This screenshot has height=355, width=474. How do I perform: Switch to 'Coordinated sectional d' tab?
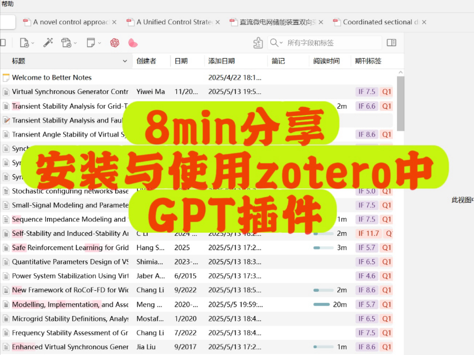point(380,22)
